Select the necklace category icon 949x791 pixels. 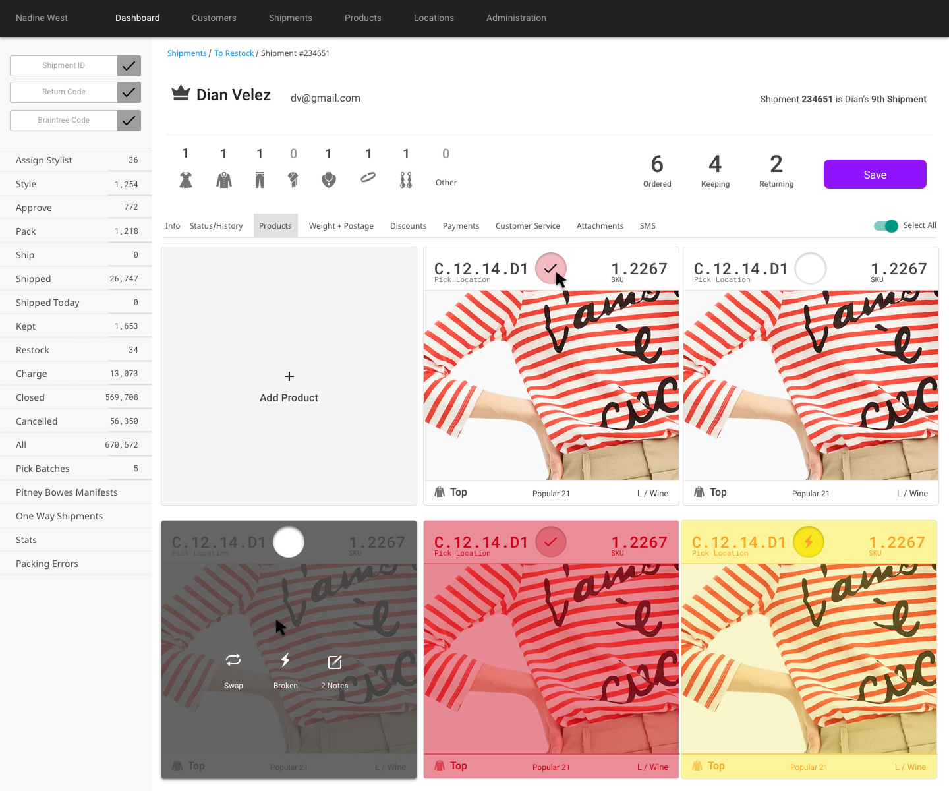329,180
